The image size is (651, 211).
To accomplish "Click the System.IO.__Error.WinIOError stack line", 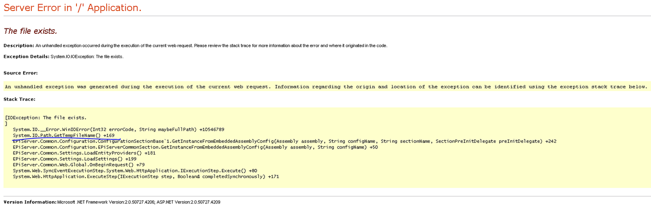I will pyautogui.click(x=118, y=130).
